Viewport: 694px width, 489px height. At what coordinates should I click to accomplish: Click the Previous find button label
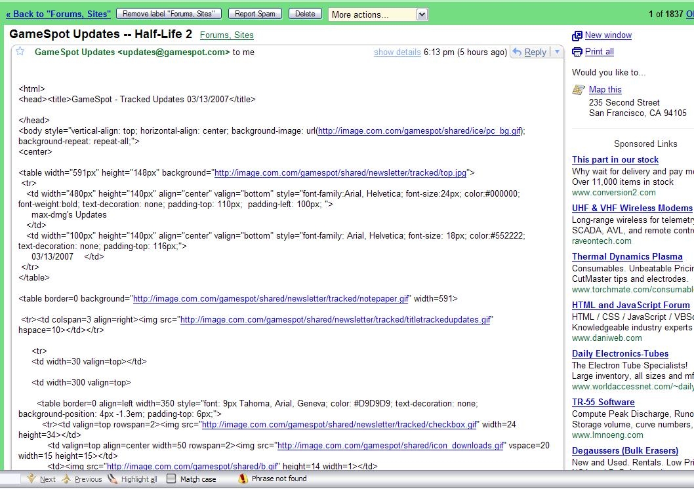(x=88, y=479)
